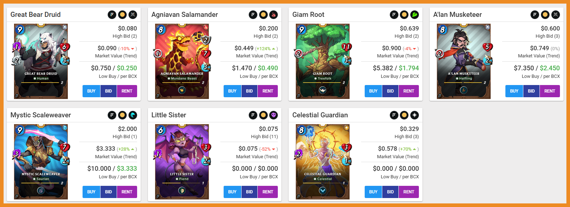Click the life element icon on Celestial Guardian
This screenshot has height=207, width=570.
tap(415, 115)
